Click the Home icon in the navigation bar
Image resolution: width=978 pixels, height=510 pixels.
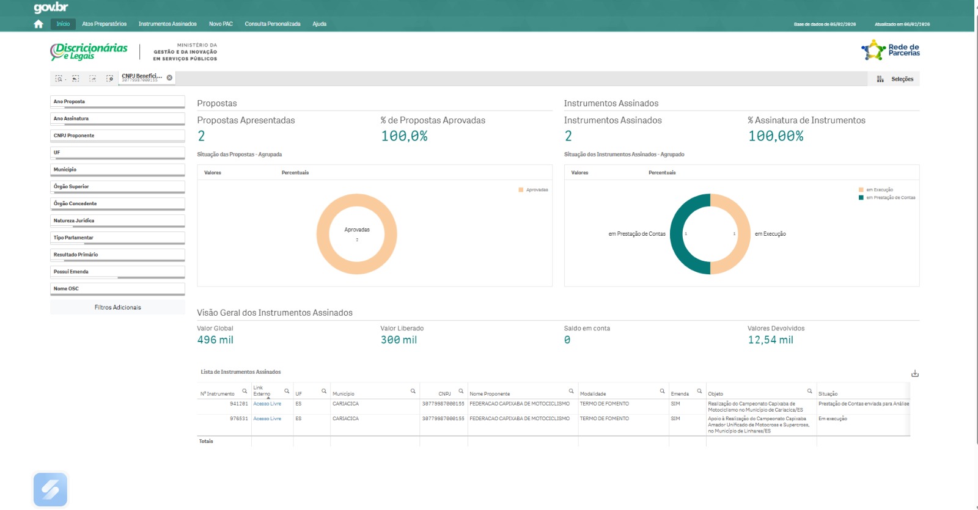[x=39, y=24]
